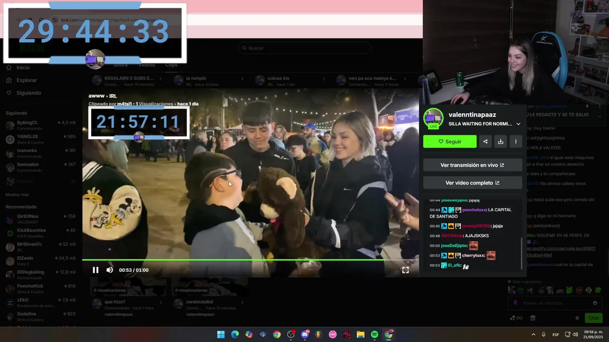Screen dimensions: 609x342
Task: Click the microphone tray icon
Action: [543, 334]
